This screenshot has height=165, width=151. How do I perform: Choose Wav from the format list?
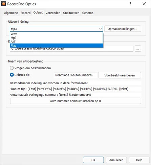coord(57,34)
